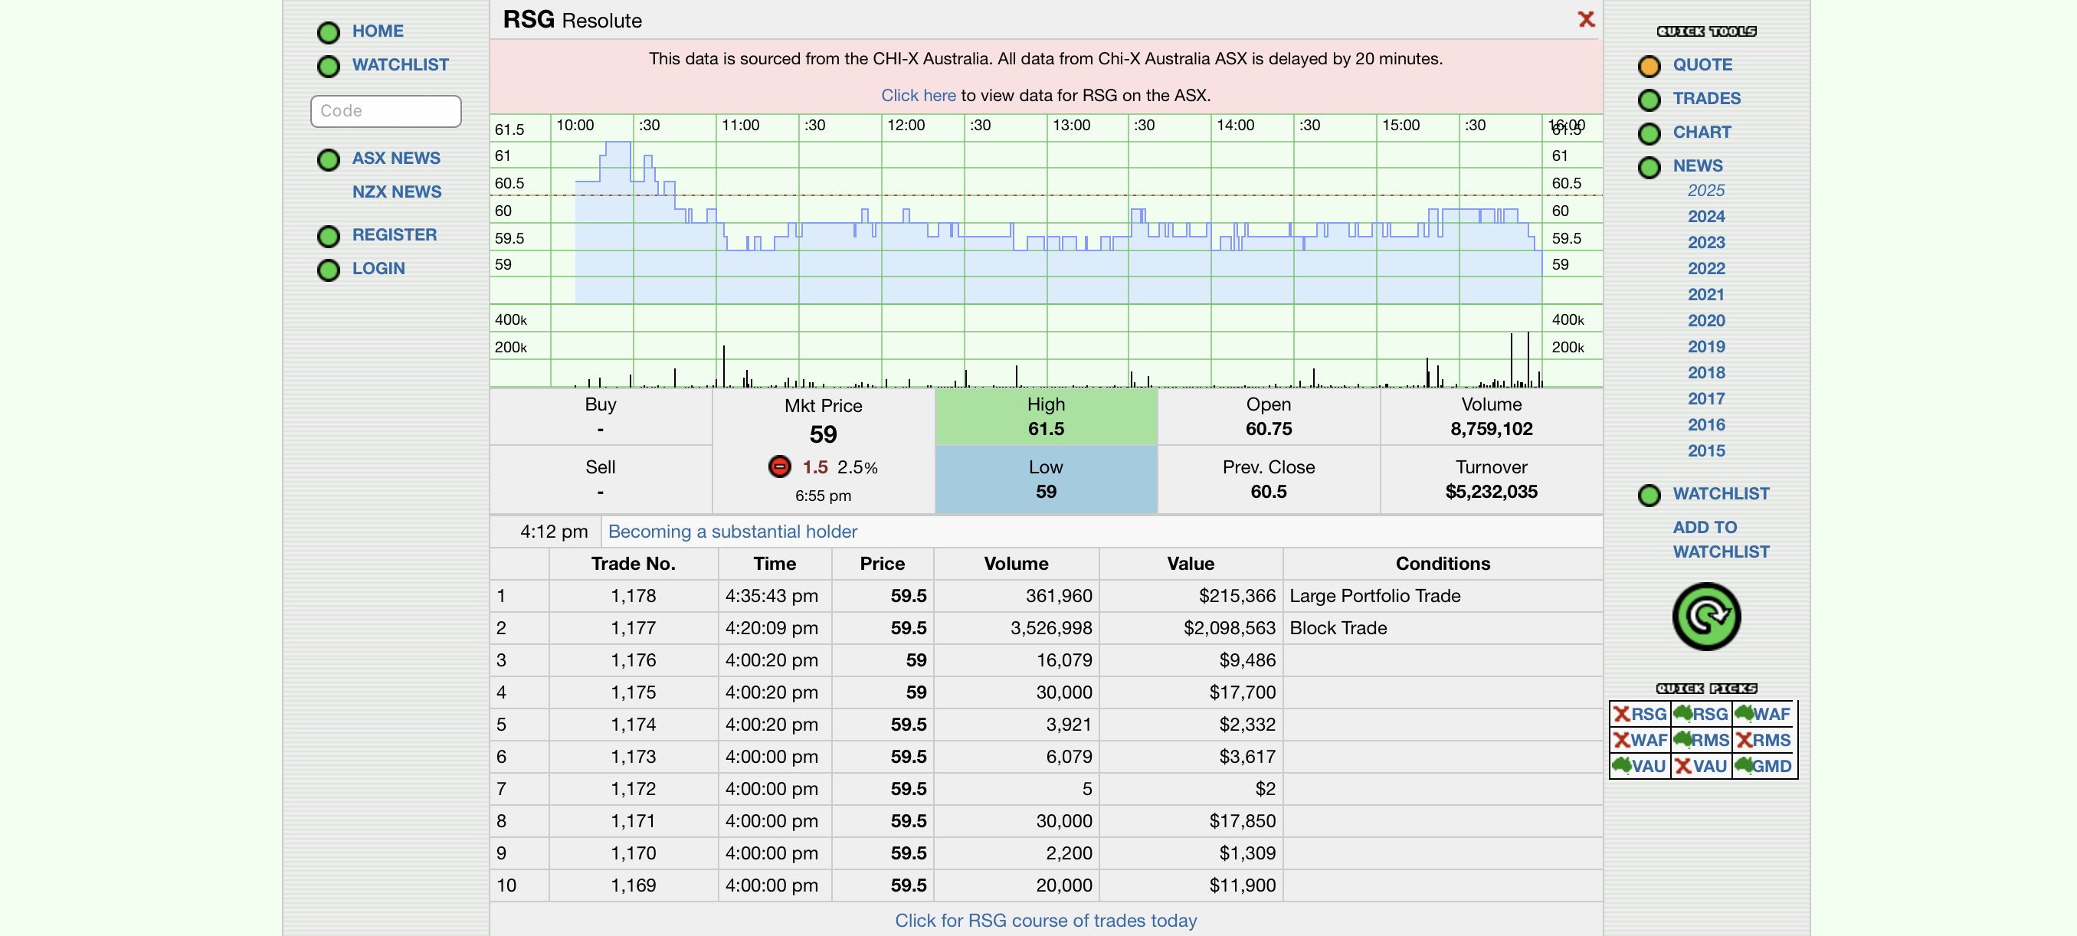
Task: Click the Turnover $5,232,035 value
Action: point(1491,492)
